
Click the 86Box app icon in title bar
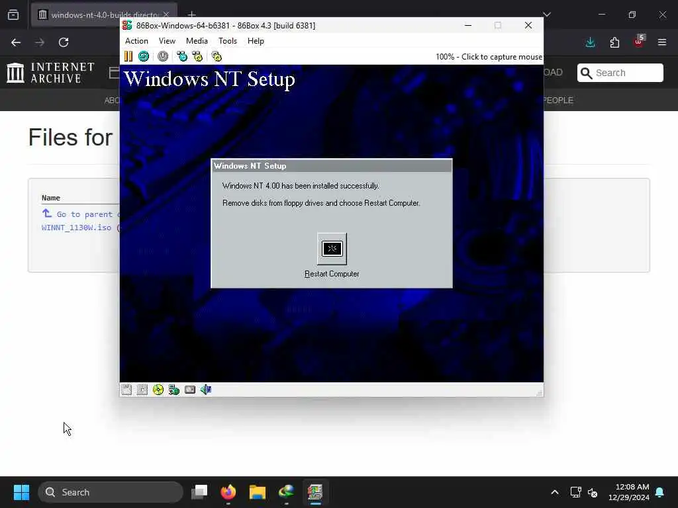(x=127, y=26)
